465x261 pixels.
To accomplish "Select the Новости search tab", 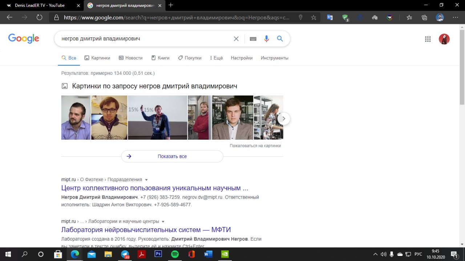I will click(130, 58).
